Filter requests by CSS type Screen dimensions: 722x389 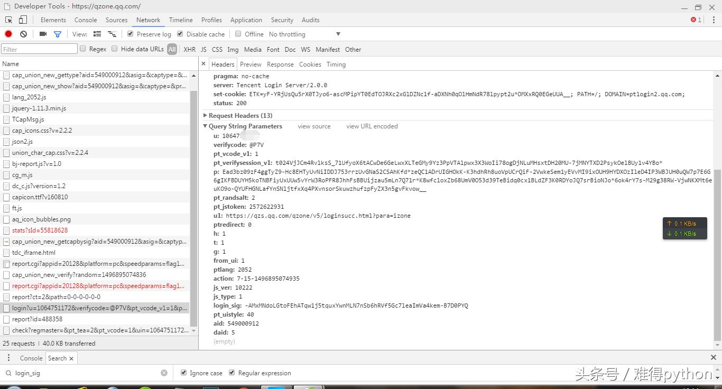pos(217,49)
